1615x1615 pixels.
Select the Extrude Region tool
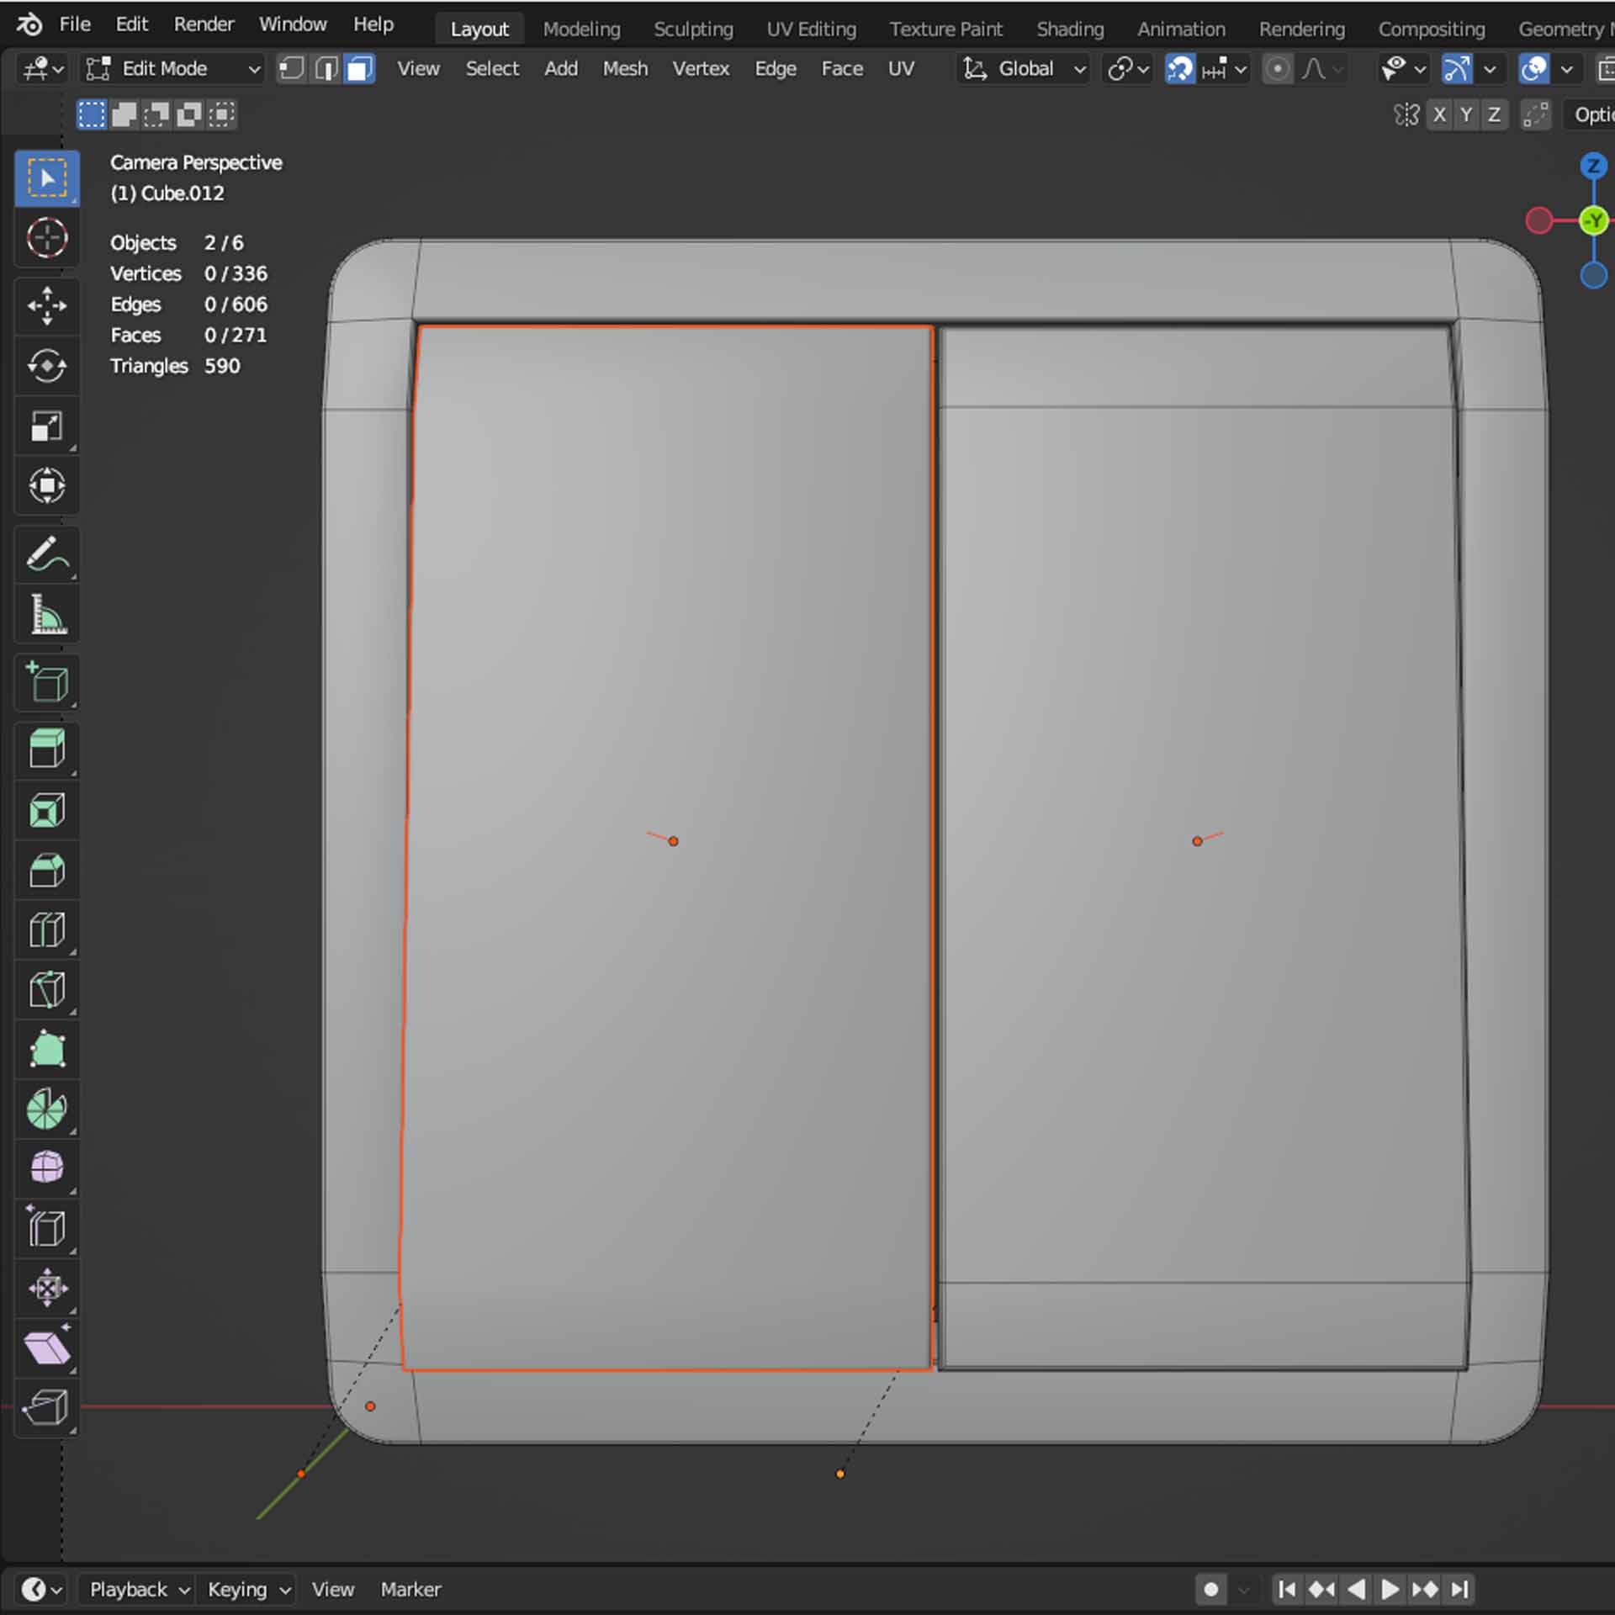46,749
